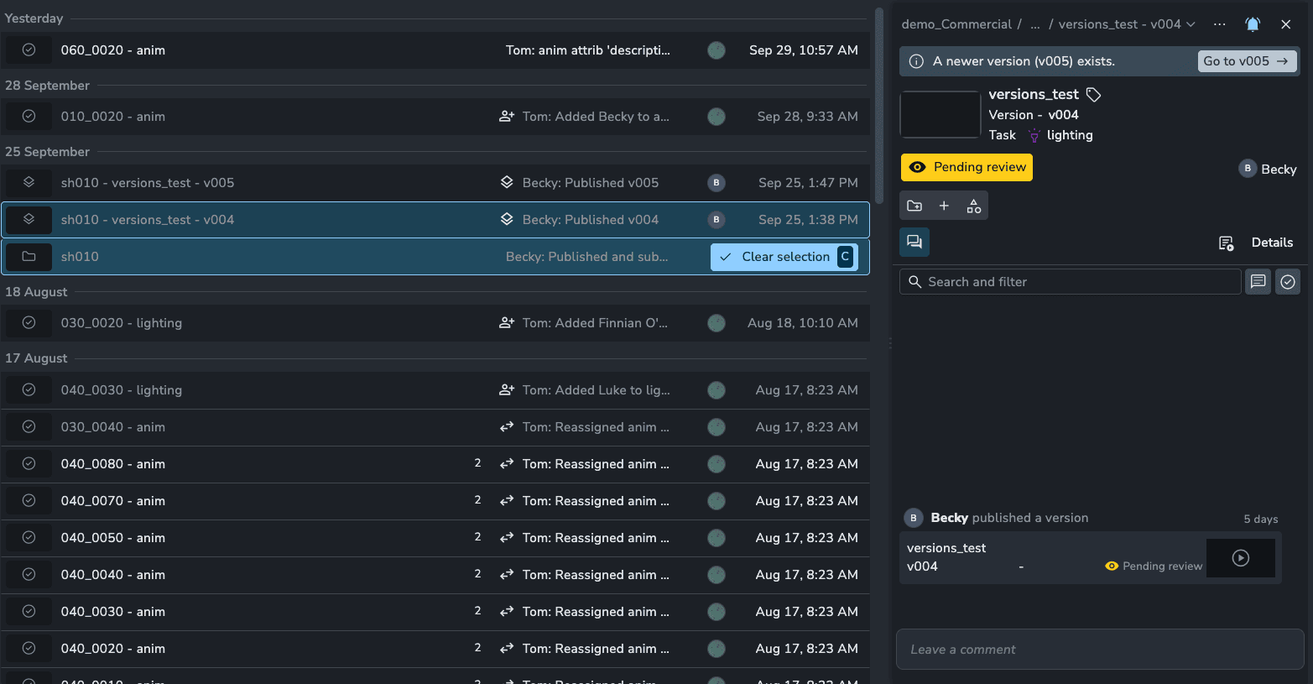Click the info icon in newer version banner
Viewport: 1313px width, 684px height.
click(x=916, y=61)
